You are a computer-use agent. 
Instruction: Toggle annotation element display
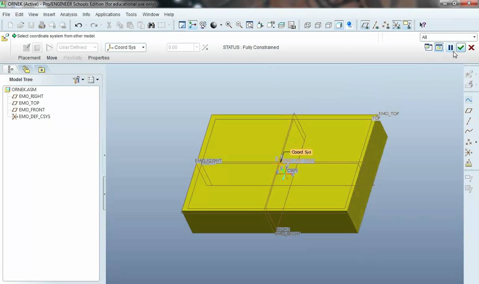point(407,25)
